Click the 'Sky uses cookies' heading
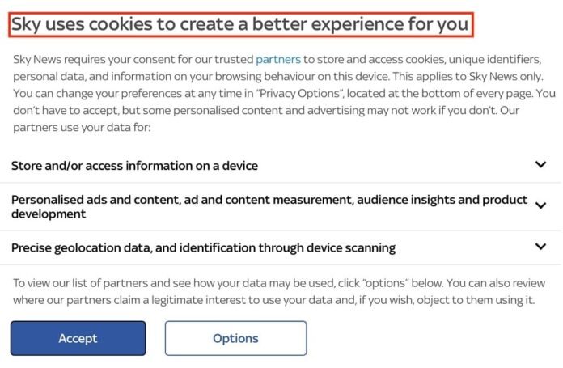The width and height of the screenshot is (563, 368). click(x=240, y=24)
